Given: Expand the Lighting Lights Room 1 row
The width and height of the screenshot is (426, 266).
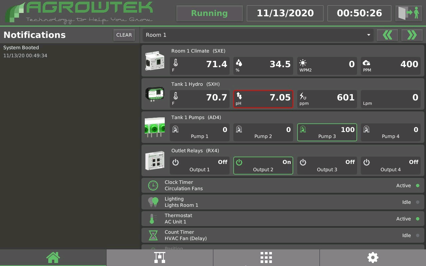Looking at the screenshot, I should click(283, 202).
